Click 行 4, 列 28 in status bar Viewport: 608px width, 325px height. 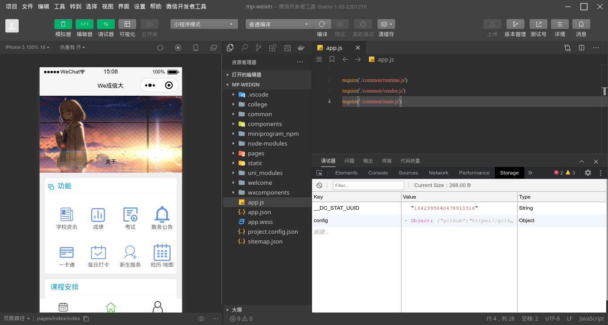click(x=500, y=319)
